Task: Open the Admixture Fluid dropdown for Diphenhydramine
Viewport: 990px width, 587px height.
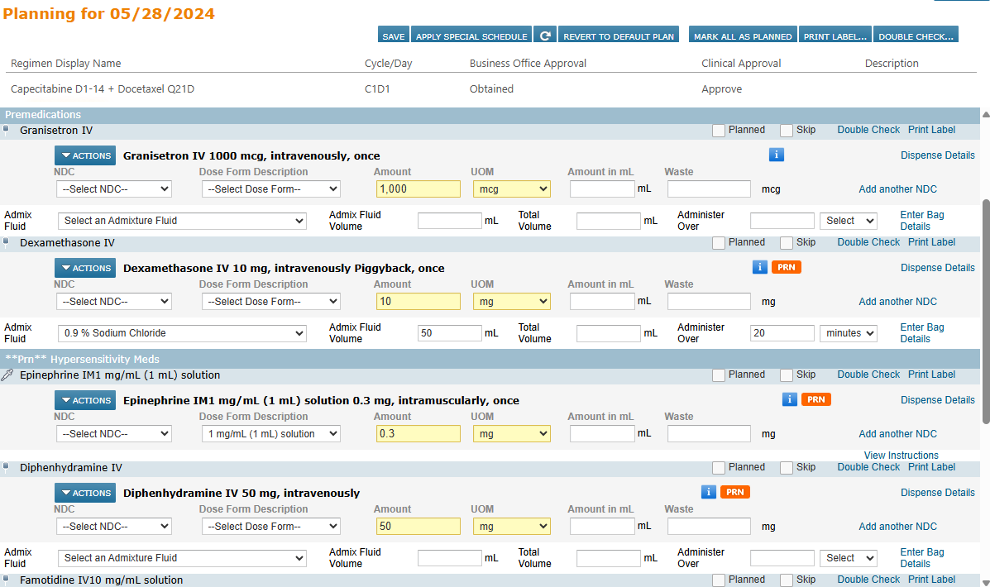Action: [x=182, y=557]
